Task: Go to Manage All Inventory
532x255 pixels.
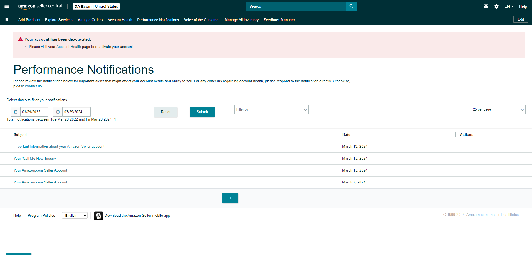Action: 242,20
